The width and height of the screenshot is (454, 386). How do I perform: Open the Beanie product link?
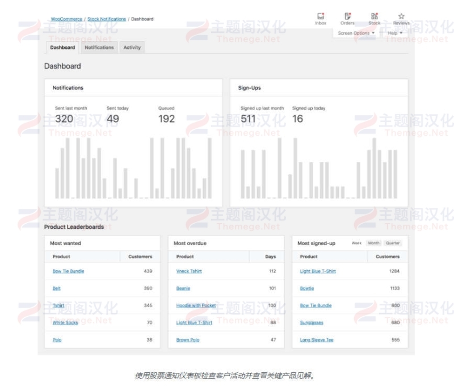(183, 288)
